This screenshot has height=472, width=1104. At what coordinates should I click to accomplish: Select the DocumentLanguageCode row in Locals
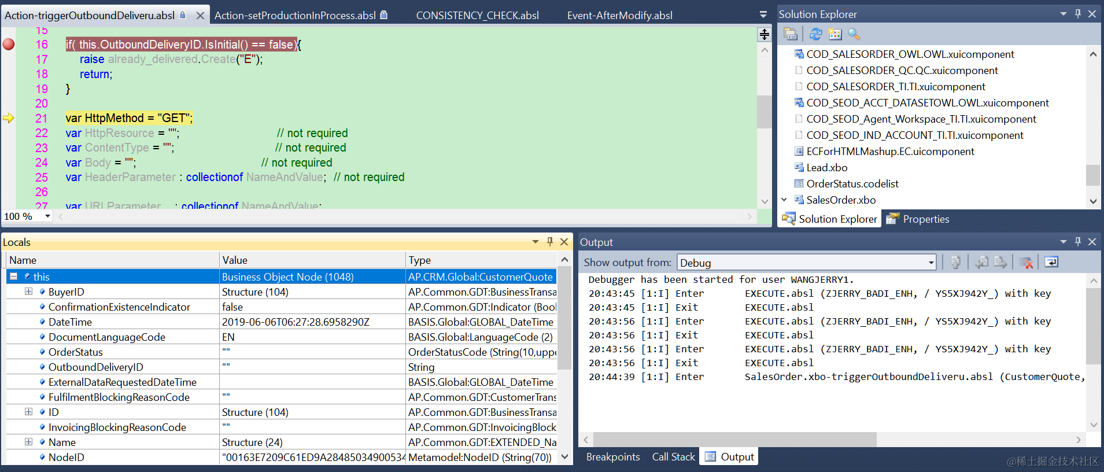tap(281, 337)
